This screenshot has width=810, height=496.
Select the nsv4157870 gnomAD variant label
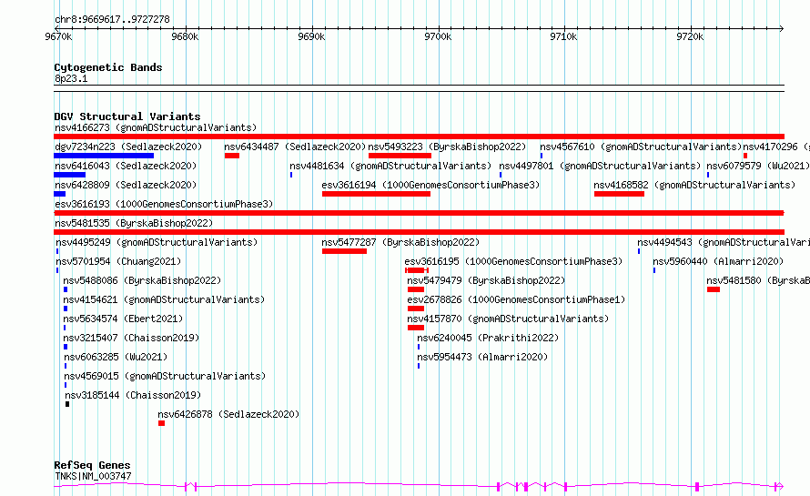coord(508,319)
